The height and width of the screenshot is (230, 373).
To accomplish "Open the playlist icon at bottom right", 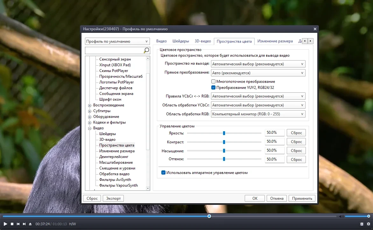I will tap(362, 224).
